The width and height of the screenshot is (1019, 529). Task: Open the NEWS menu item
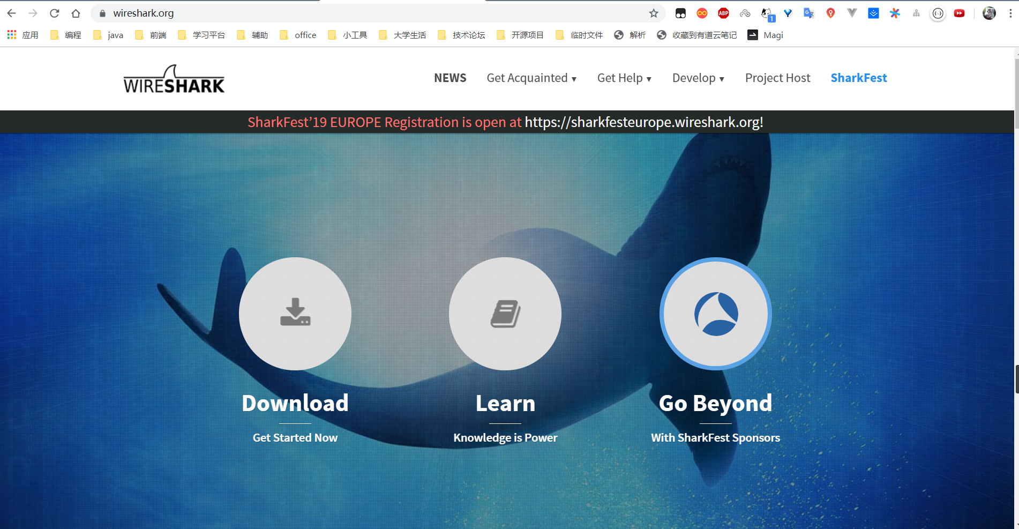pyautogui.click(x=450, y=78)
